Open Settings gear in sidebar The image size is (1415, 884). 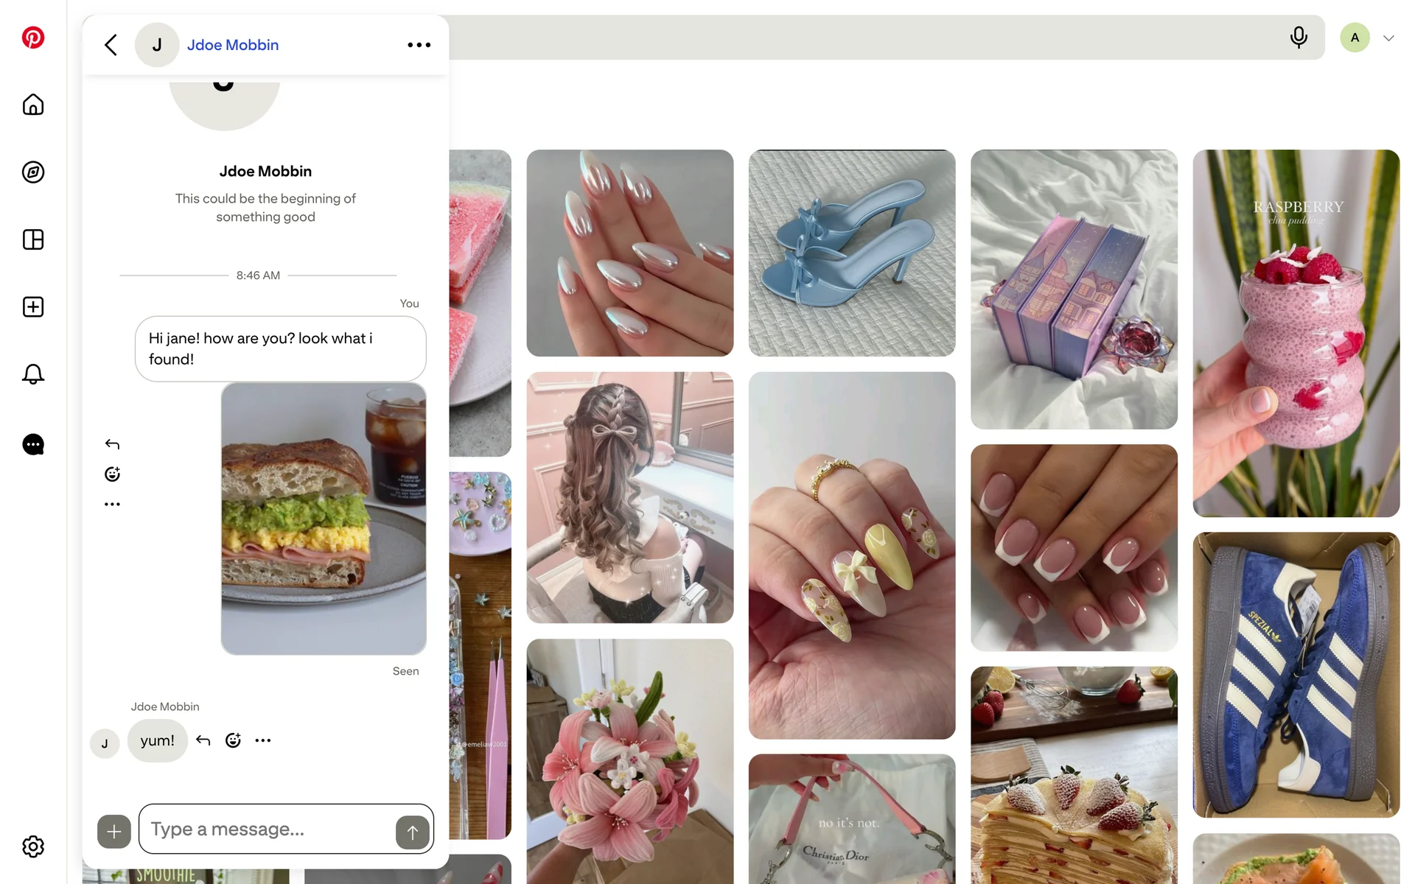pyautogui.click(x=33, y=846)
